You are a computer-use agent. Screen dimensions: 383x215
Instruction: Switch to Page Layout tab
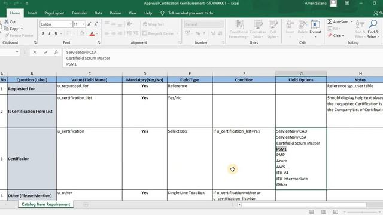pos(54,13)
